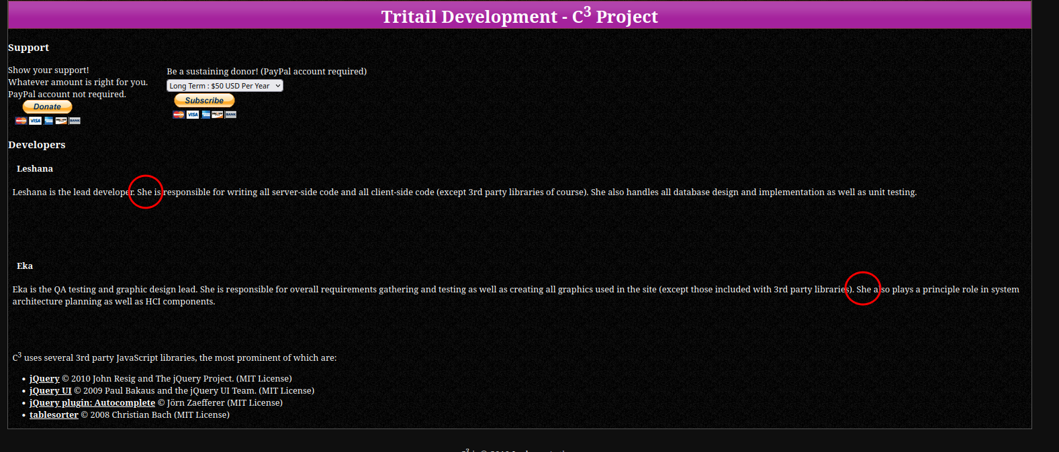Click the Tritail Development page title
The width and height of the screenshot is (1059, 452).
point(519,16)
